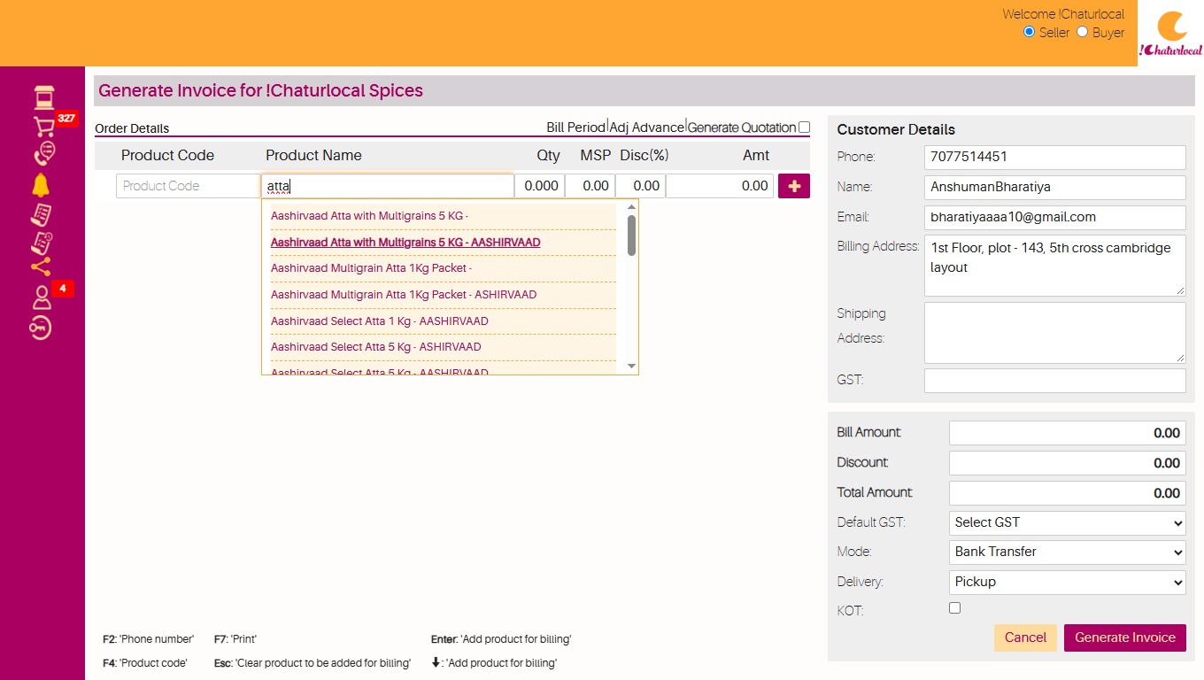Click the !Chaturlocal logo
The width and height of the screenshot is (1204, 680).
[1170, 34]
